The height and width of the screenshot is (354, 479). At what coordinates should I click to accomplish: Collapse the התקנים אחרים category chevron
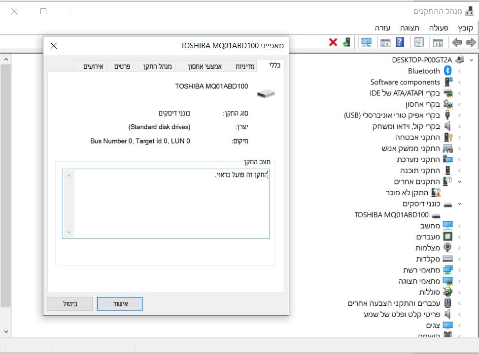click(459, 182)
